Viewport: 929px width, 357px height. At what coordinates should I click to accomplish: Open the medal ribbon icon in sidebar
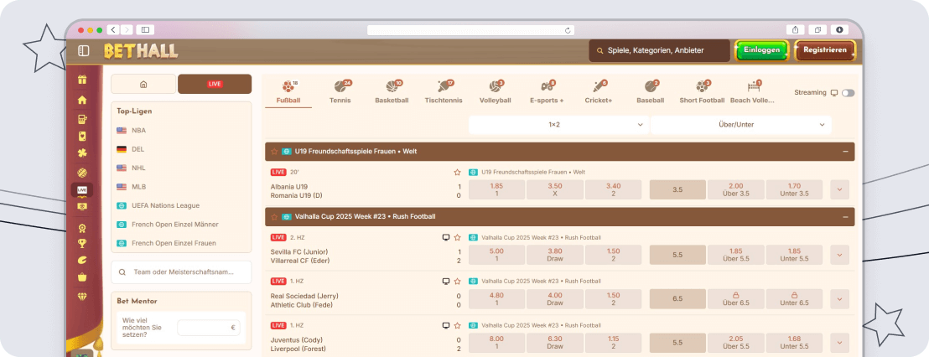(x=82, y=228)
